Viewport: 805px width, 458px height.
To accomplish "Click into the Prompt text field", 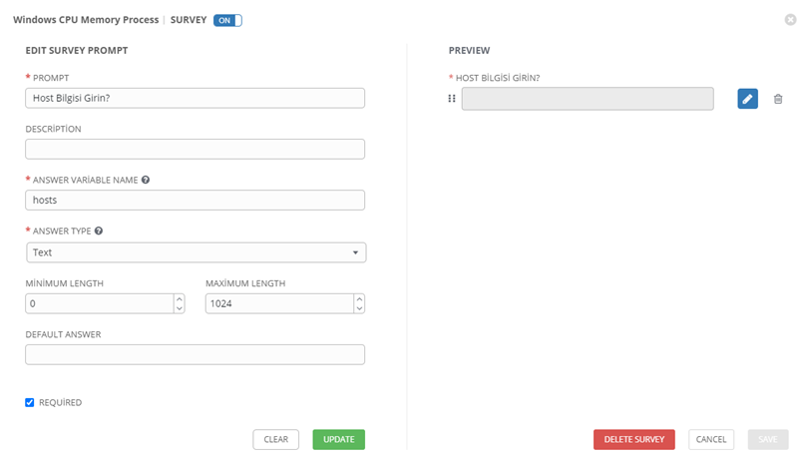I will coord(196,98).
